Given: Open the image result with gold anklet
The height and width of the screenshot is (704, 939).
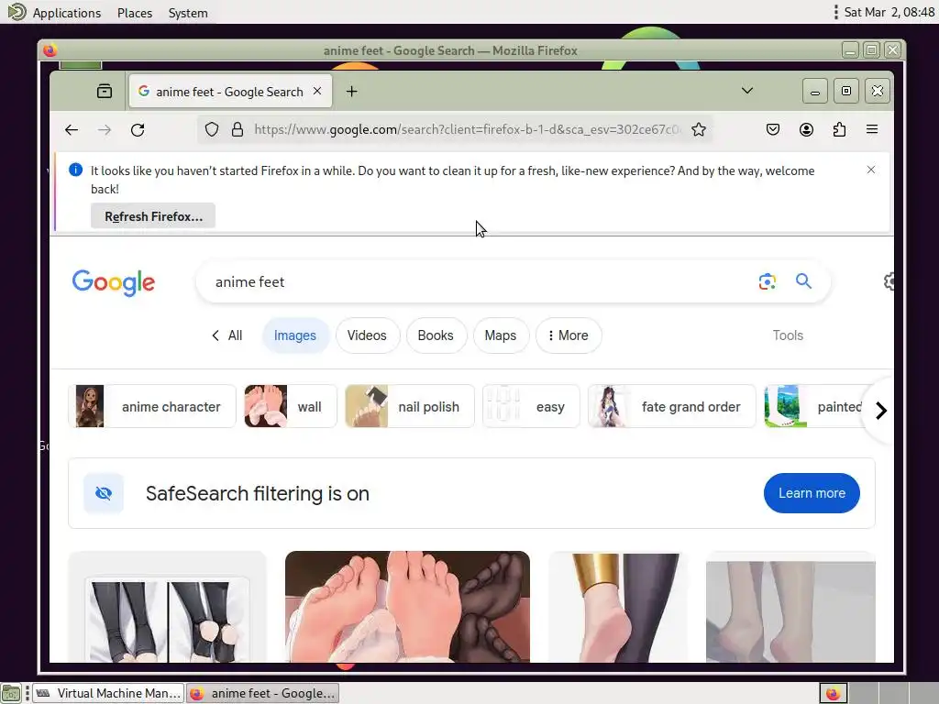Looking at the screenshot, I should pos(617,607).
